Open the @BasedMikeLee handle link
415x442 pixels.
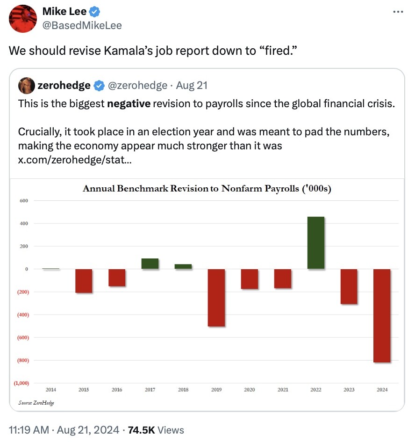[82, 25]
